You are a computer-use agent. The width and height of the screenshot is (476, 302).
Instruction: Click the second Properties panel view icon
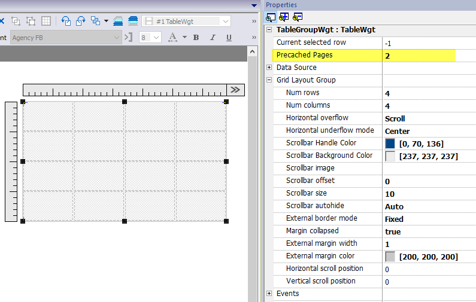tap(284, 16)
